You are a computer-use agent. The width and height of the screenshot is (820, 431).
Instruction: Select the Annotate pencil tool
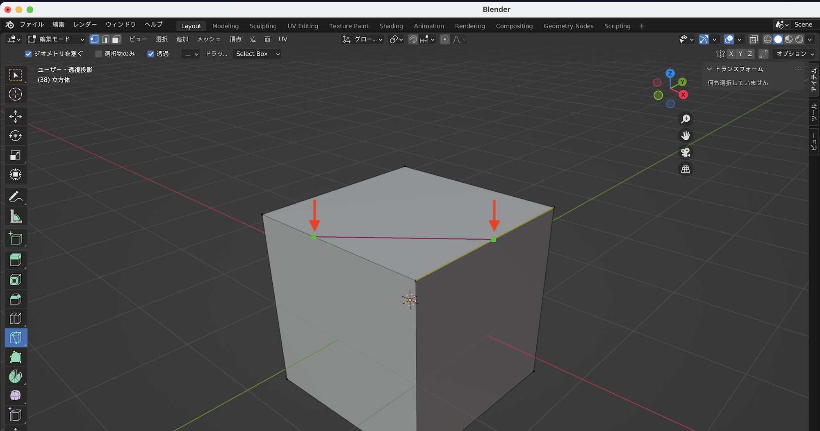pos(16,197)
